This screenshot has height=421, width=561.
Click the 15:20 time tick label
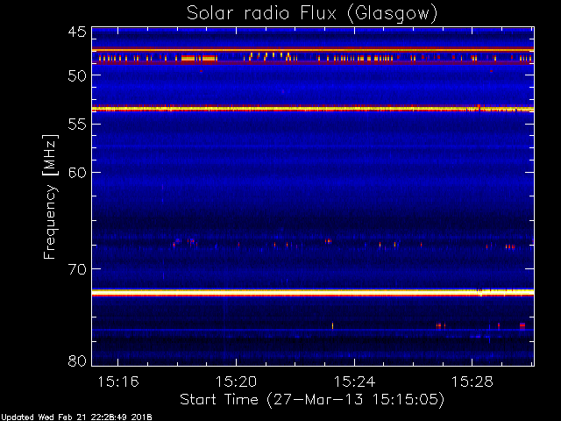236,382
